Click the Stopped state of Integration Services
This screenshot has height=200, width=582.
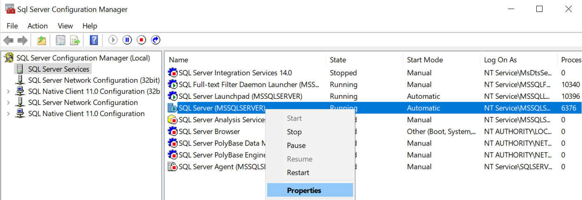[x=343, y=73]
